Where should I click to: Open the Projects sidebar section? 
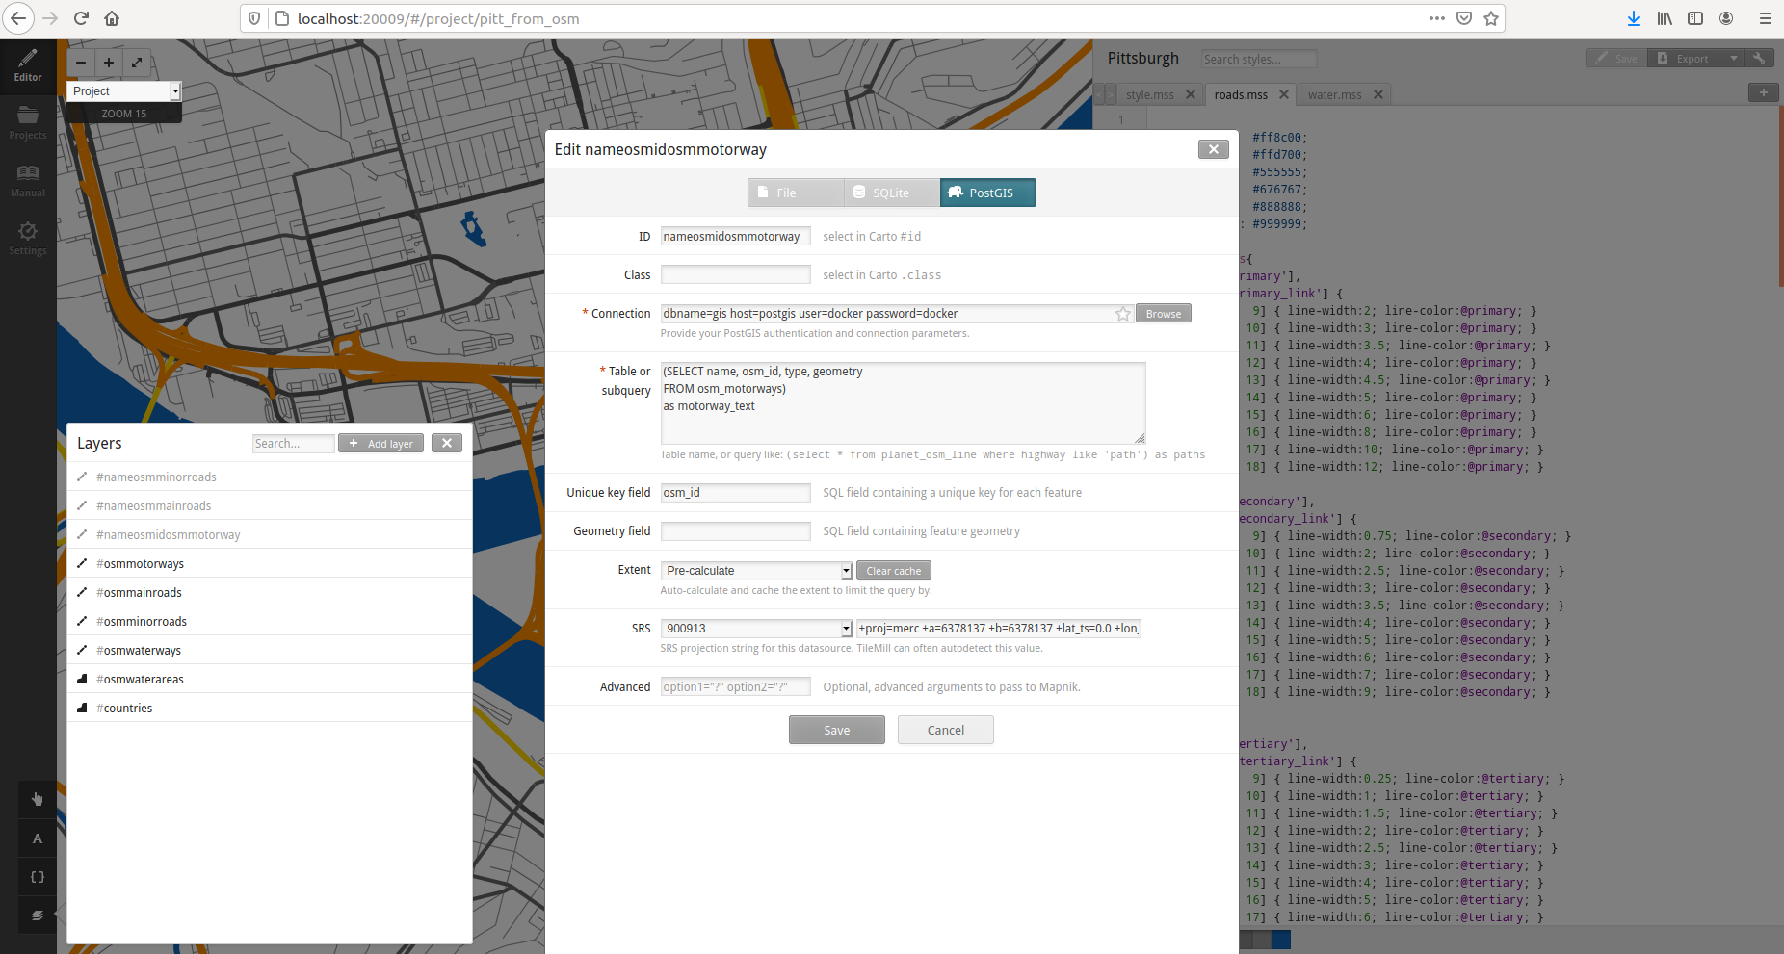[28, 123]
